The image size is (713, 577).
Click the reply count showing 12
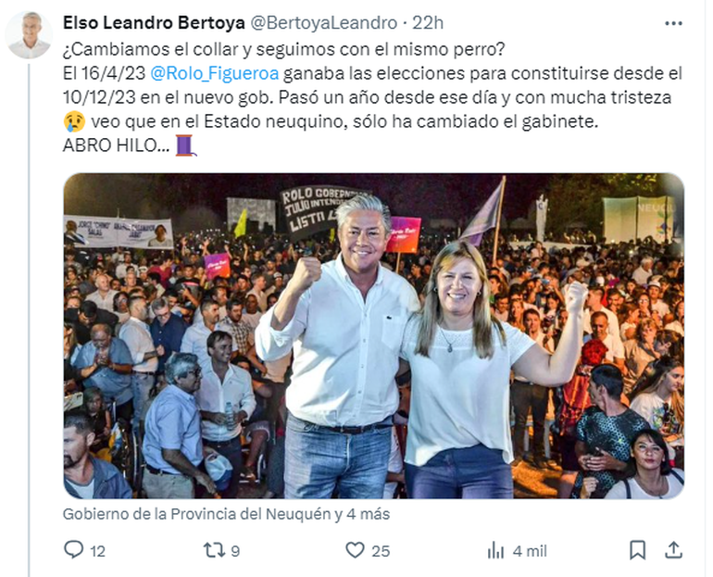(x=97, y=551)
